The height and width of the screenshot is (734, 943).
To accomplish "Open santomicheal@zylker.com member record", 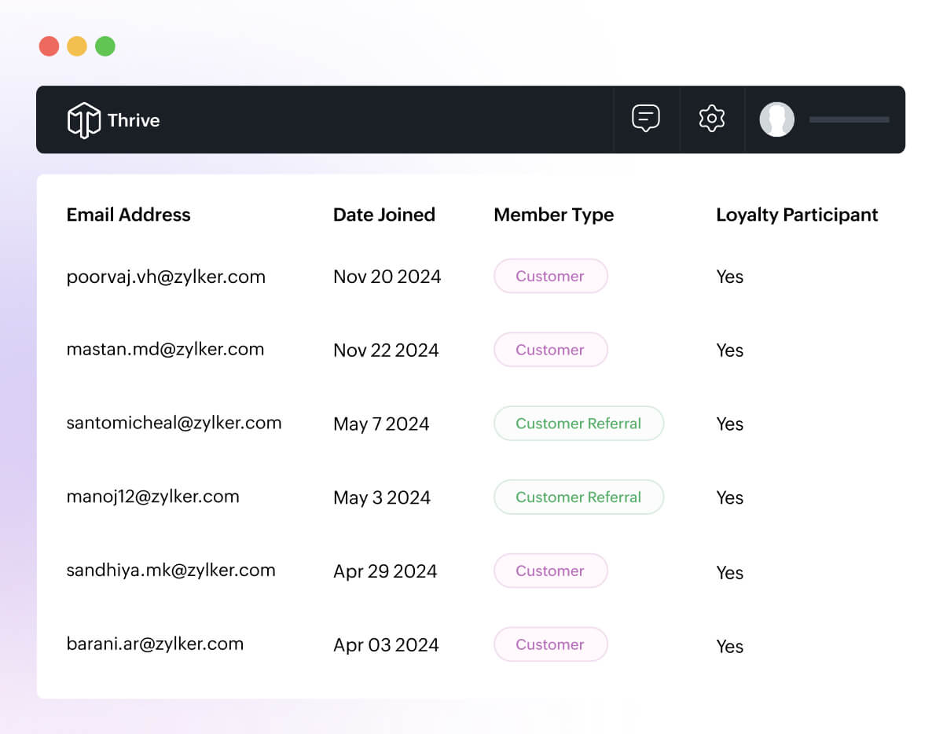I will [x=174, y=423].
